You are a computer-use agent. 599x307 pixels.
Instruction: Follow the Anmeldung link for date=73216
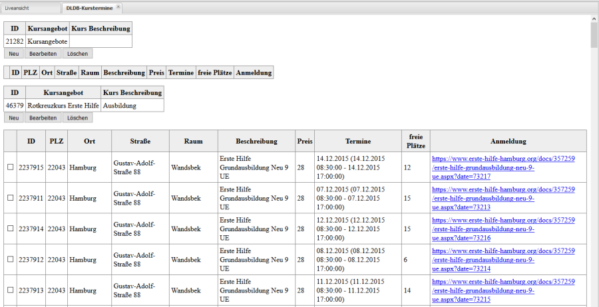(x=502, y=229)
